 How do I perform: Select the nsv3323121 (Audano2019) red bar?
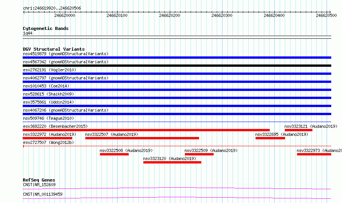click(298, 130)
